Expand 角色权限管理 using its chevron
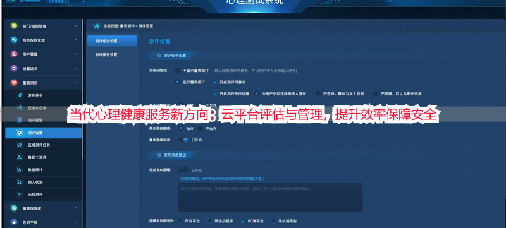 coord(76,40)
